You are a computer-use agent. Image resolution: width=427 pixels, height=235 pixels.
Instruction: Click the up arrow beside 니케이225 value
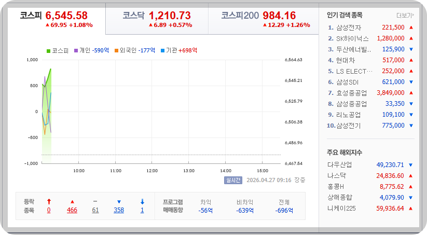[411, 209]
